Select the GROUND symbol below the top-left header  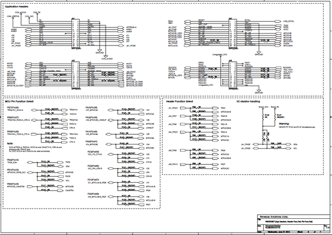tap(100, 52)
